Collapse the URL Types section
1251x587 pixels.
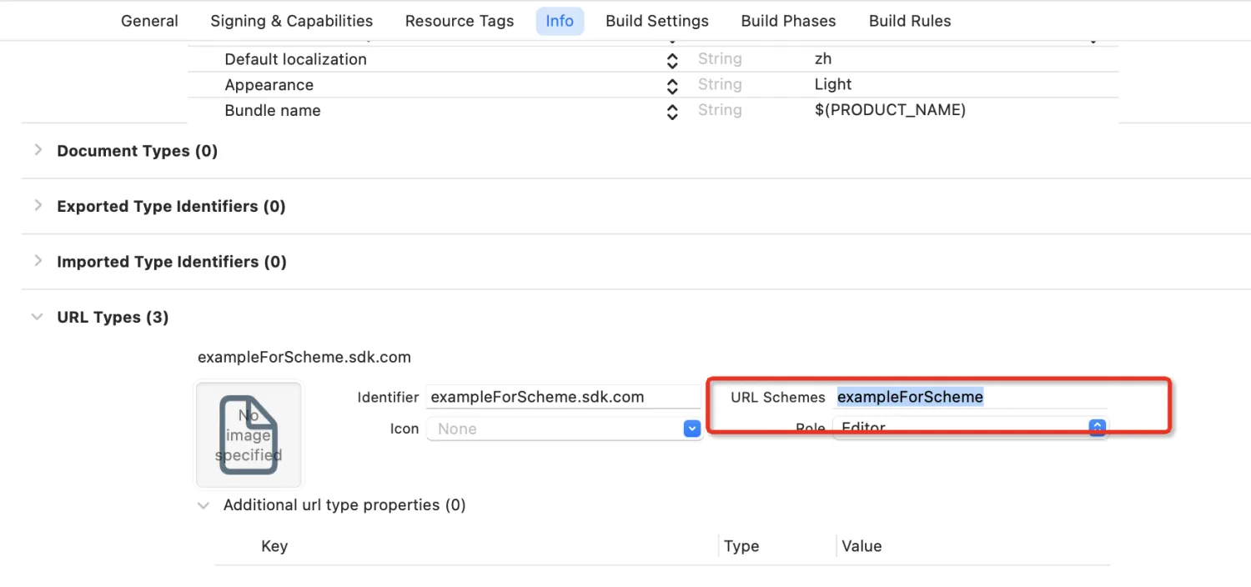pyautogui.click(x=37, y=317)
